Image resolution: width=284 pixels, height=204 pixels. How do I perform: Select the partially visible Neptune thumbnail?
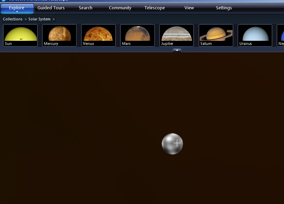point(280,36)
